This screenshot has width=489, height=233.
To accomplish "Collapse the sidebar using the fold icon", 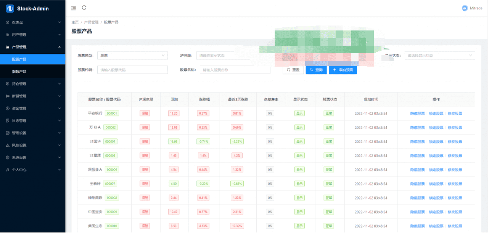I will pyautogui.click(x=74, y=8).
